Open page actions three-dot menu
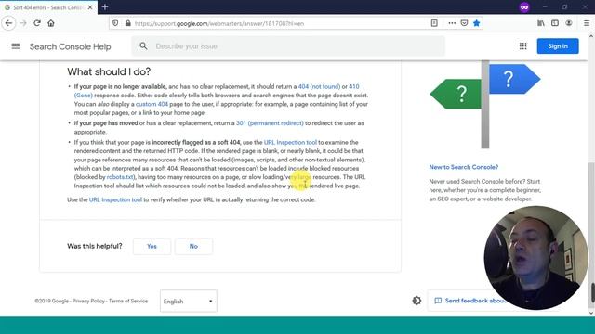Image resolution: width=595 pixels, height=334 pixels. 452,23
